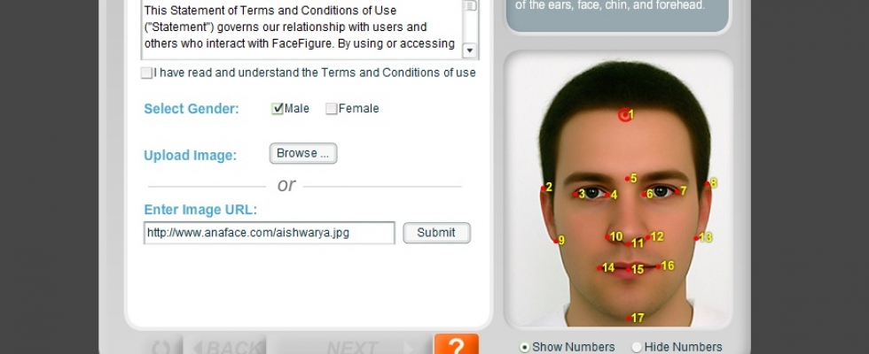Click the refresh arrows icon beside BACK

[x=161, y=347]
